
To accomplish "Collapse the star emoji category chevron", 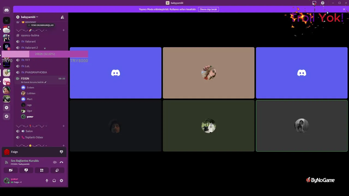I will (x=46, y=146).
